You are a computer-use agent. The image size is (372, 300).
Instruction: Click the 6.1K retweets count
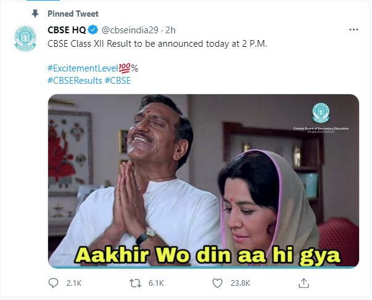[156, 283]
